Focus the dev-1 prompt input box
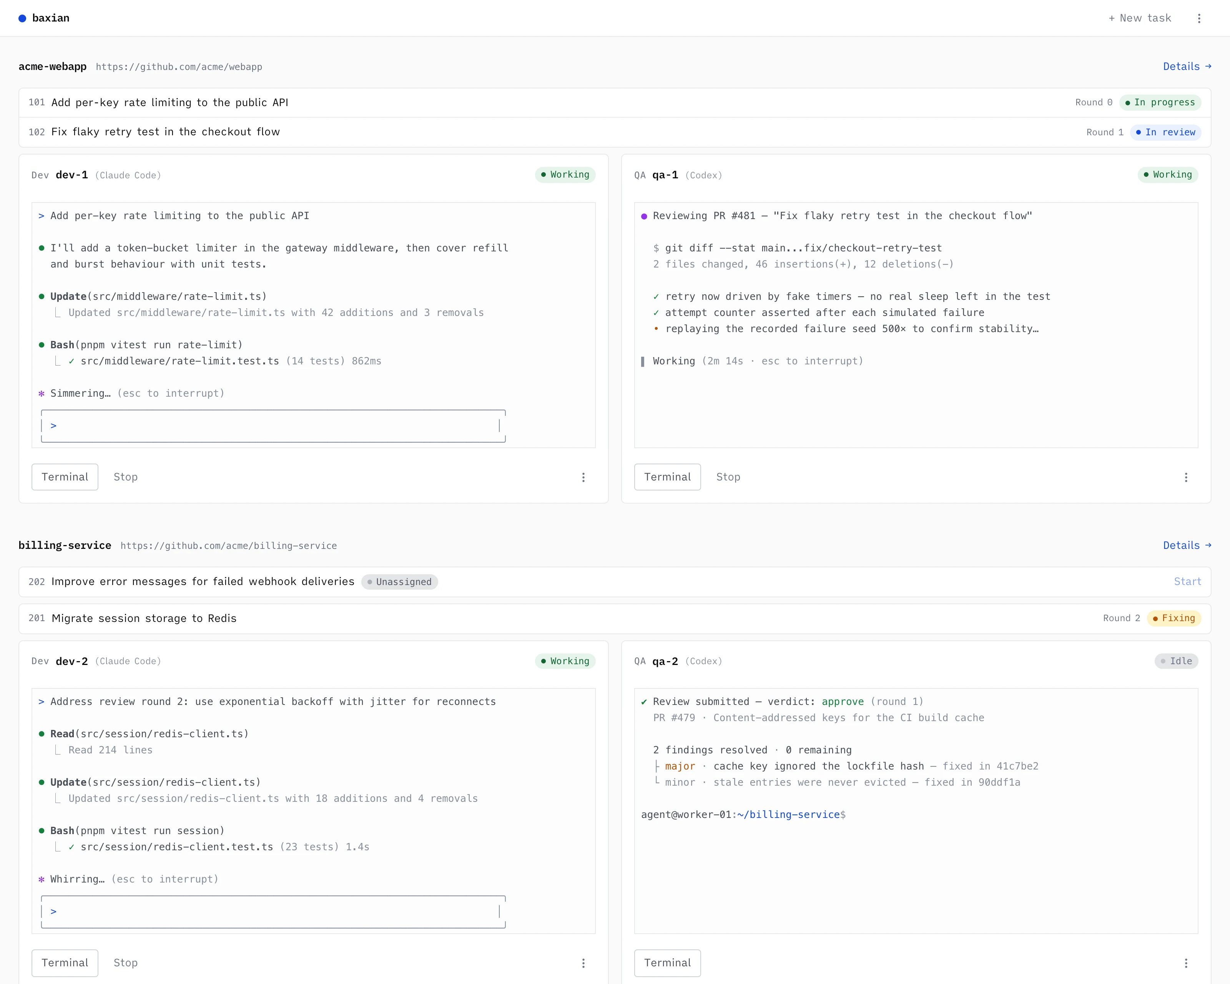Viewport: 1230px width, 984px height. (x=273, y=426)
